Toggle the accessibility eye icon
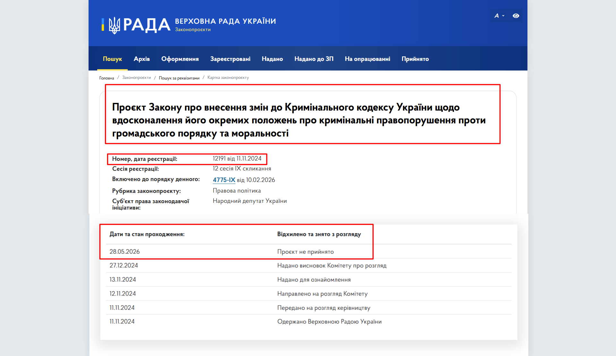This screenshot has height=356, width=616. point(516,16)
